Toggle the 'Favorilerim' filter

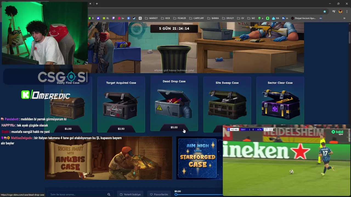click(x=159, y=194)
